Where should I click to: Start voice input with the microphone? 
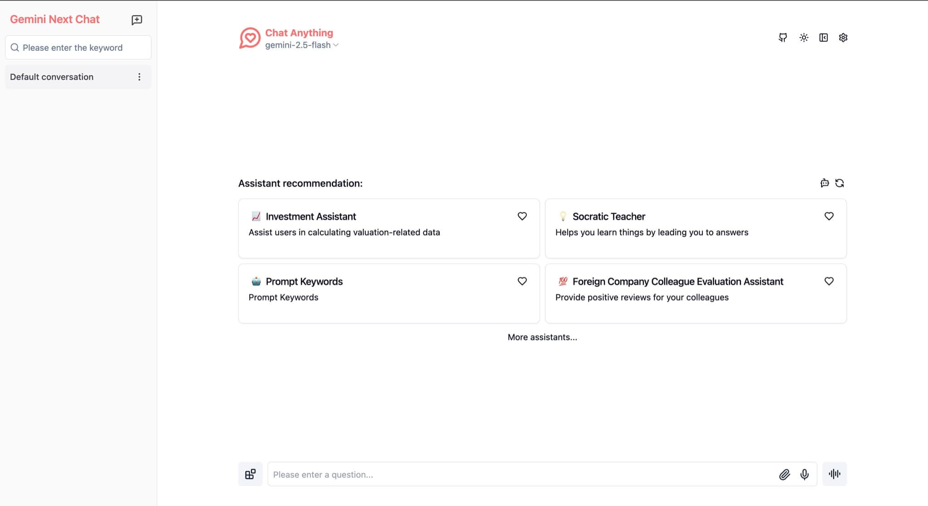805,474
